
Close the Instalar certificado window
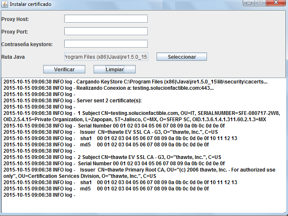tap(275, 3)
